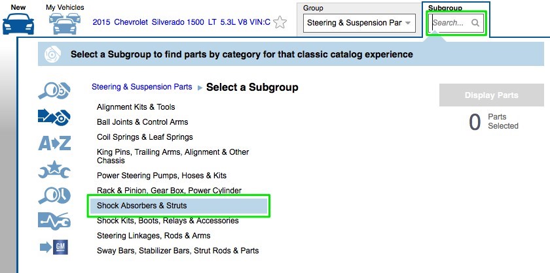
Task: Pick Sway Bars, Stabilizer Bars subgroup
Action: [177, 251]
